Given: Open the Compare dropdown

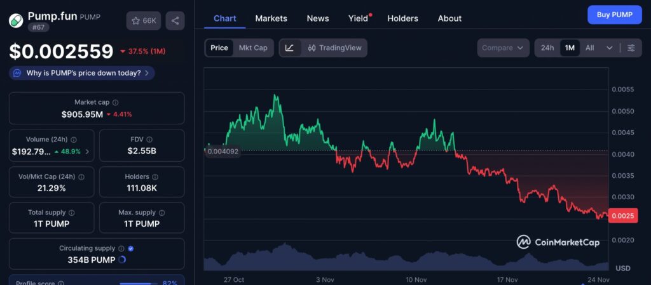Looking at the screenshot, I should tap(504, 48).
